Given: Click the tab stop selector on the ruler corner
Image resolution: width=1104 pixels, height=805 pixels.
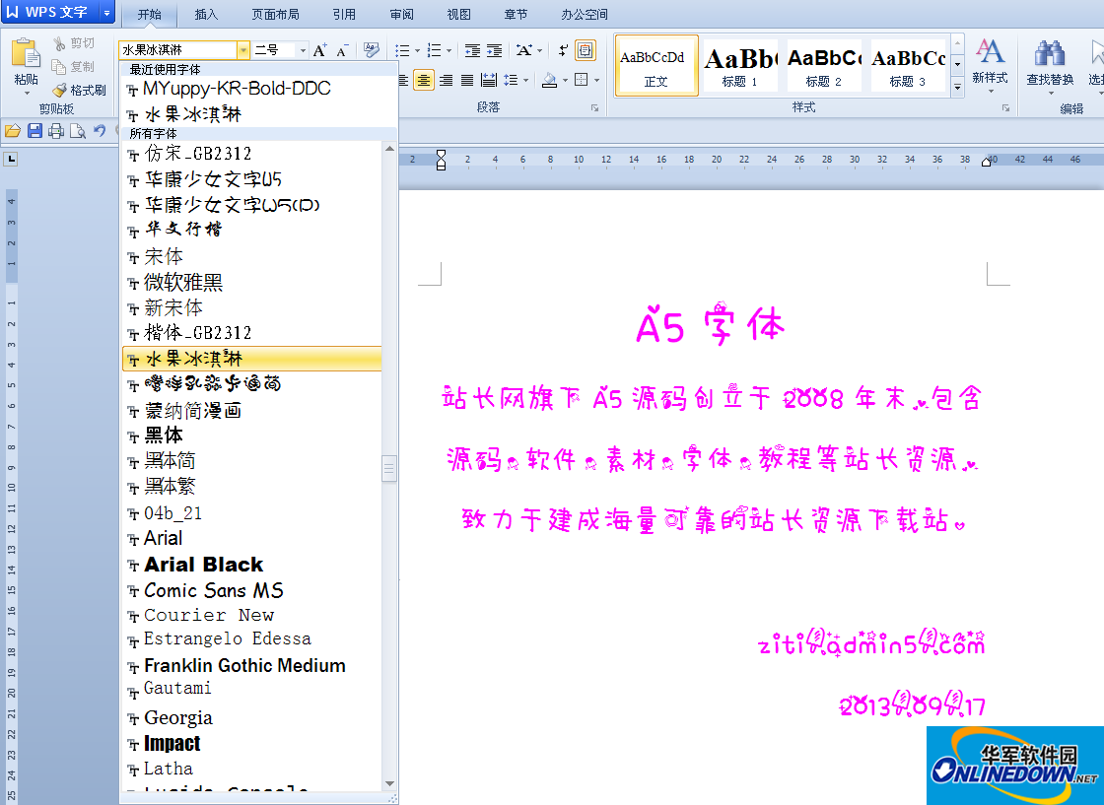Looking at the screenshot, I should (11, 159).
